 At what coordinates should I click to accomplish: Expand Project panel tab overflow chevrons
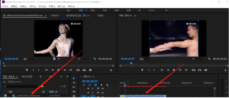(67, 76)
